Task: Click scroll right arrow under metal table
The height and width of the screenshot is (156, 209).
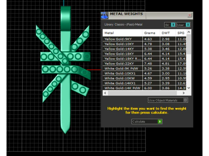Action: pyautogui.click(x=184, y=93)
